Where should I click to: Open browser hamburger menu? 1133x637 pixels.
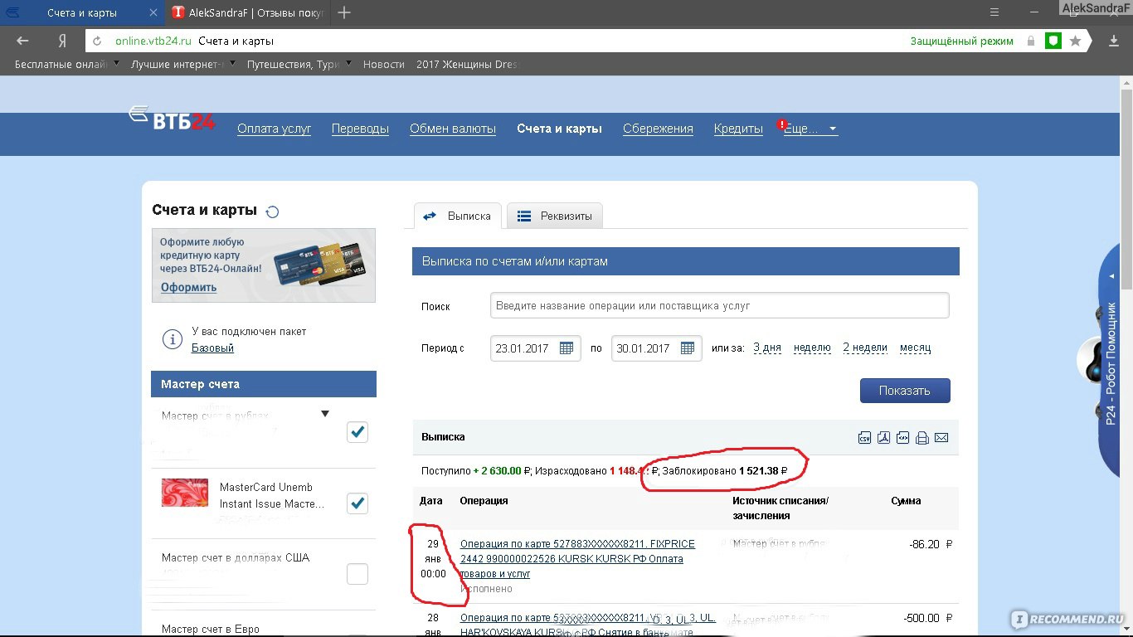click(x=995, y=12)
